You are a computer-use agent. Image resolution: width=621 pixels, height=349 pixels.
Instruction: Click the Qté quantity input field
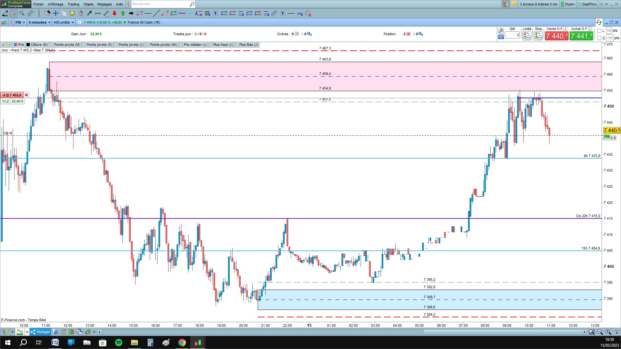coord(512,35)
